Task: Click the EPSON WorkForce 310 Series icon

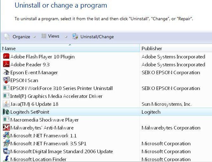Action: pyautogui.click(x=6, y=88)
